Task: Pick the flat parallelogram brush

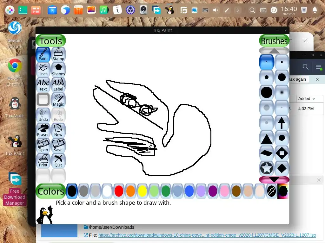Action: [x=267, y=153]
